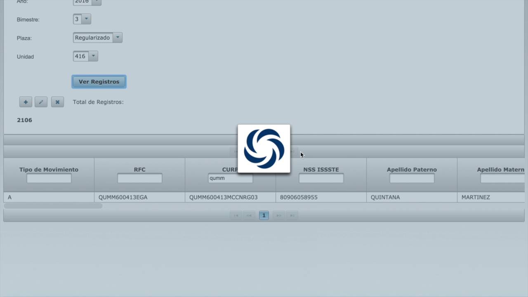Focus the Apellido Materno filter field
The image size is (528, 297).
click(x=502, y=178)
